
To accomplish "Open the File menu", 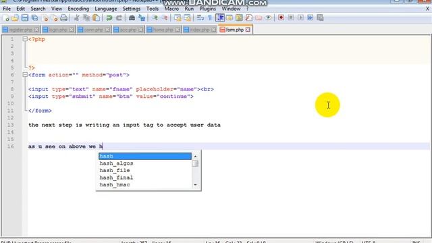I will [7, 9].
